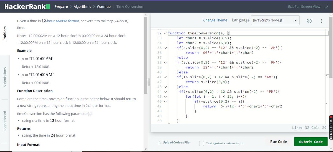The height and width of the screenshot is (152, 333).
Task: Click the 'Function Description' heading
Action: click(35, 91)
